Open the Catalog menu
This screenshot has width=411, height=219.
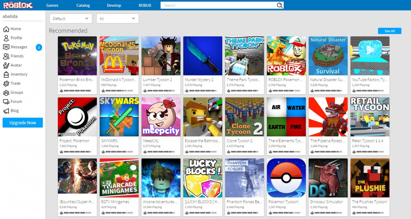[83, 5]
